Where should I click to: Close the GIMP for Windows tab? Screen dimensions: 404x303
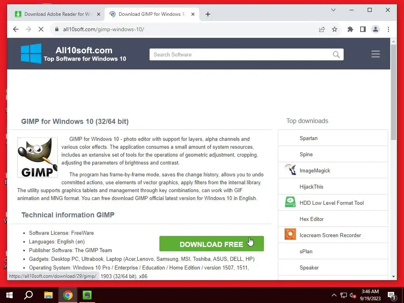point(193,14)
